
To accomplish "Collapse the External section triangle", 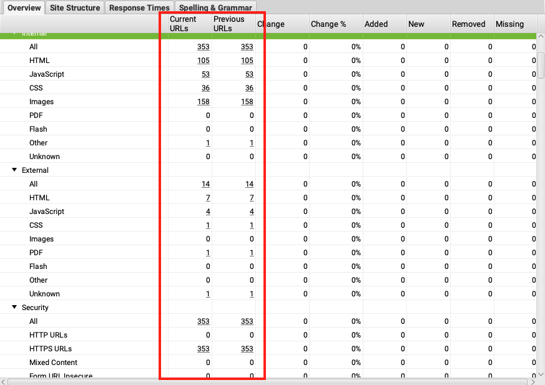I will pyautogui.click(x=14, y=170).
